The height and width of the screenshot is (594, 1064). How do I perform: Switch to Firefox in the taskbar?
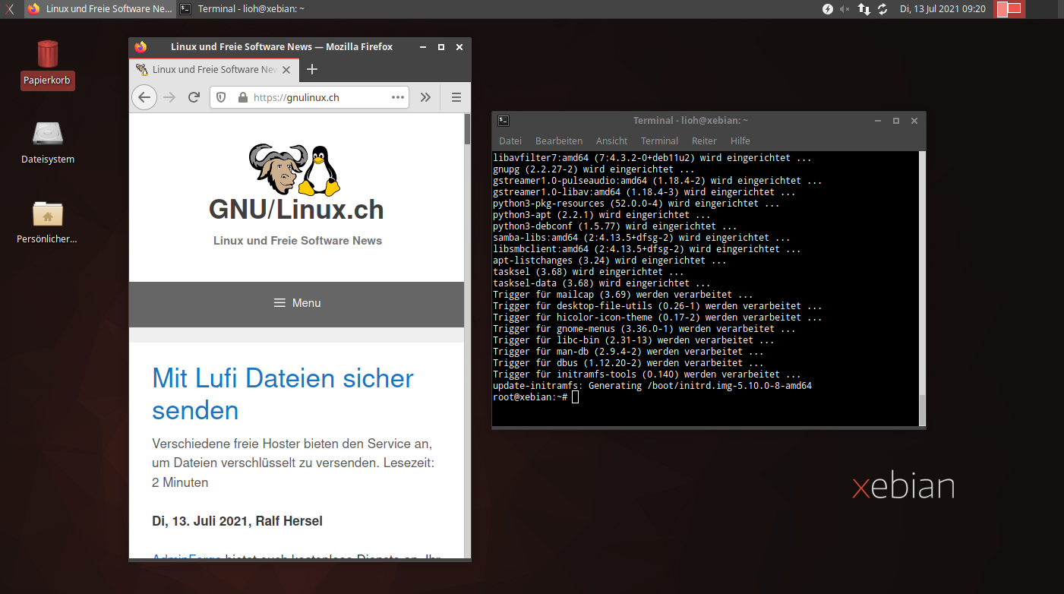(x=99, y=9)
